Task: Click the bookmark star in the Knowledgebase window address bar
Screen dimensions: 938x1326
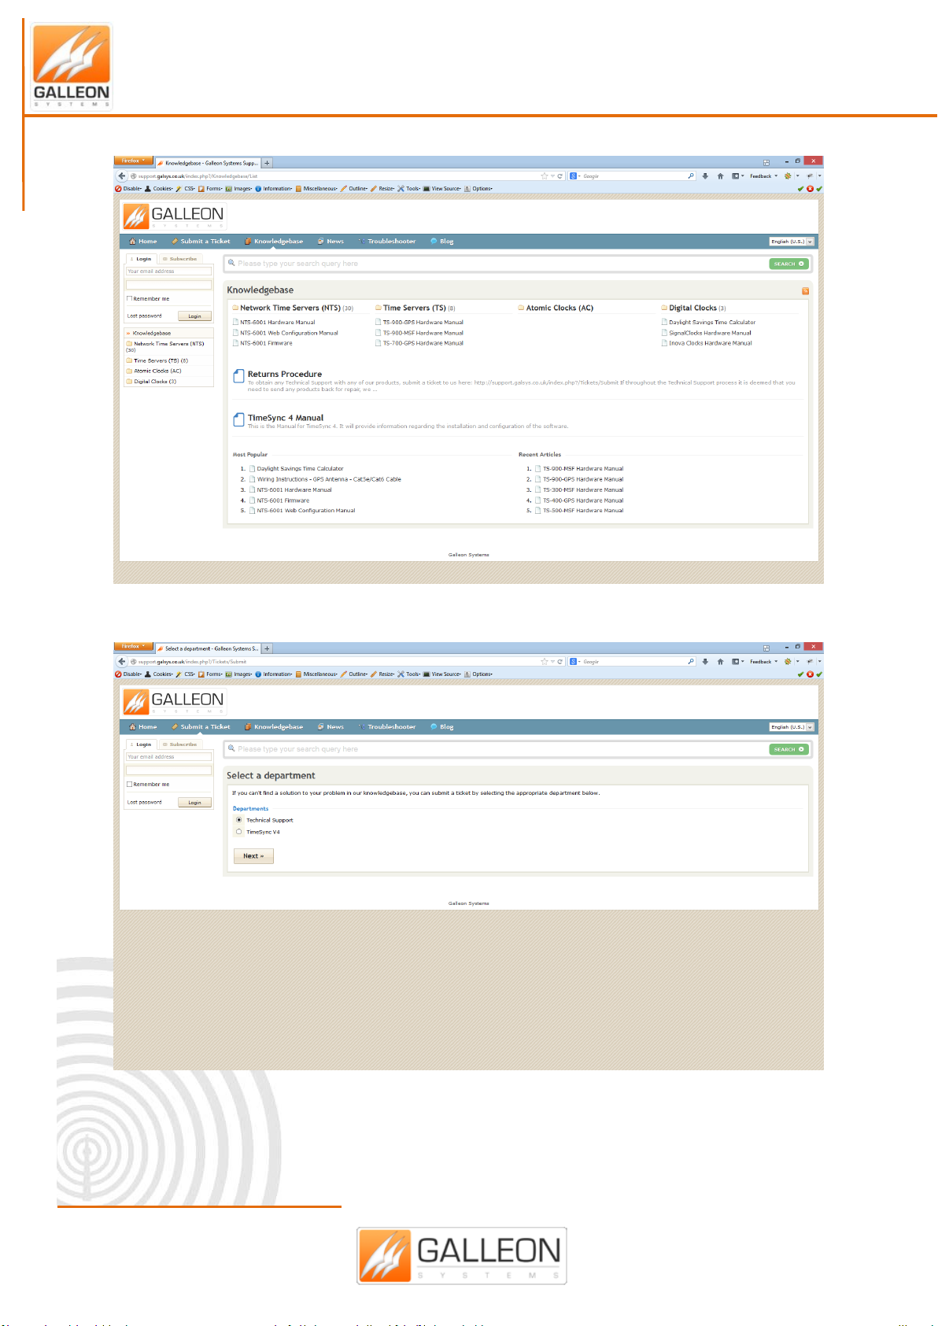Action: click(x=544, y=176)
